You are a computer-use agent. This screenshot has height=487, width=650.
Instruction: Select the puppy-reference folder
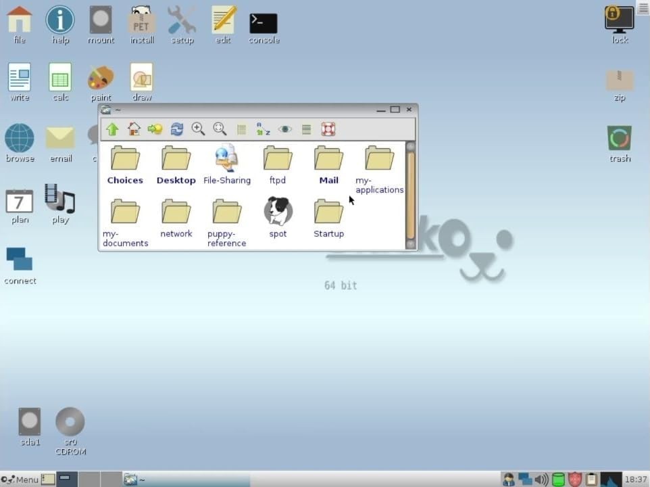pyautogui.click(x=227, y=223)
